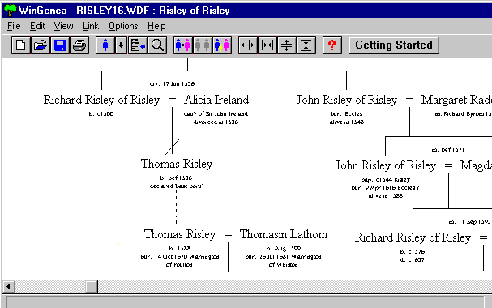The image size is (492, 308).
Task: Select Alicia Ireland in the family tree
Action: coord(216,100)
